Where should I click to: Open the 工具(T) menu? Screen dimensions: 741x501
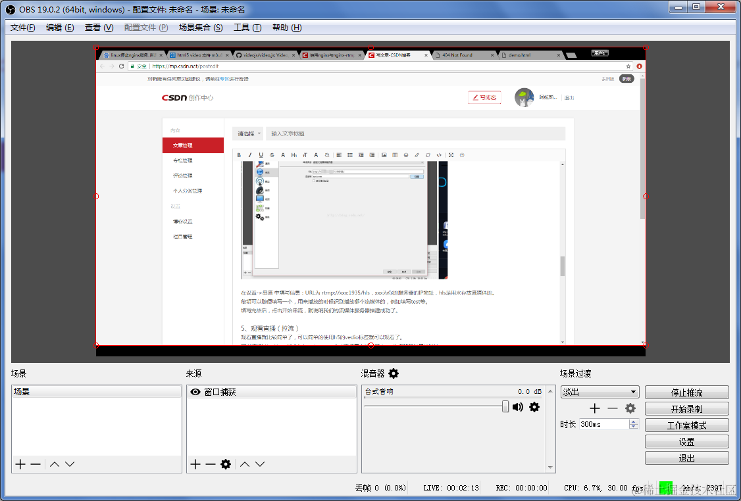coord(247,28)
